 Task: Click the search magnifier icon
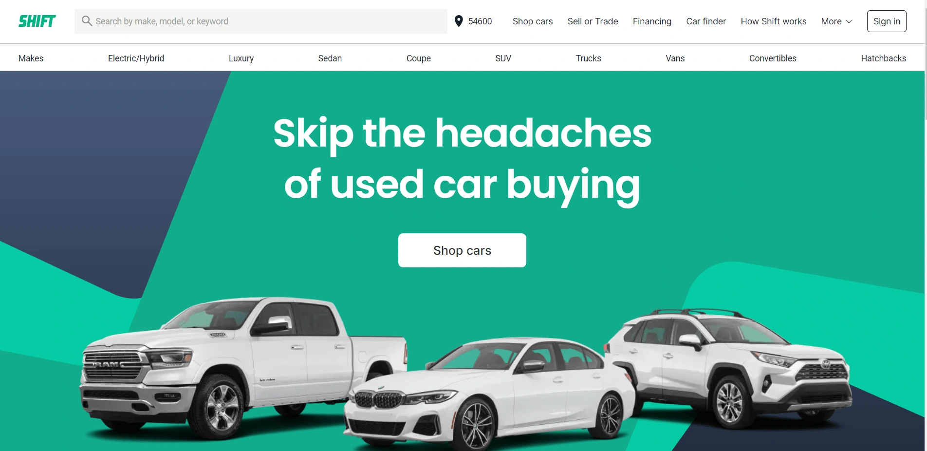pos(87,21)
